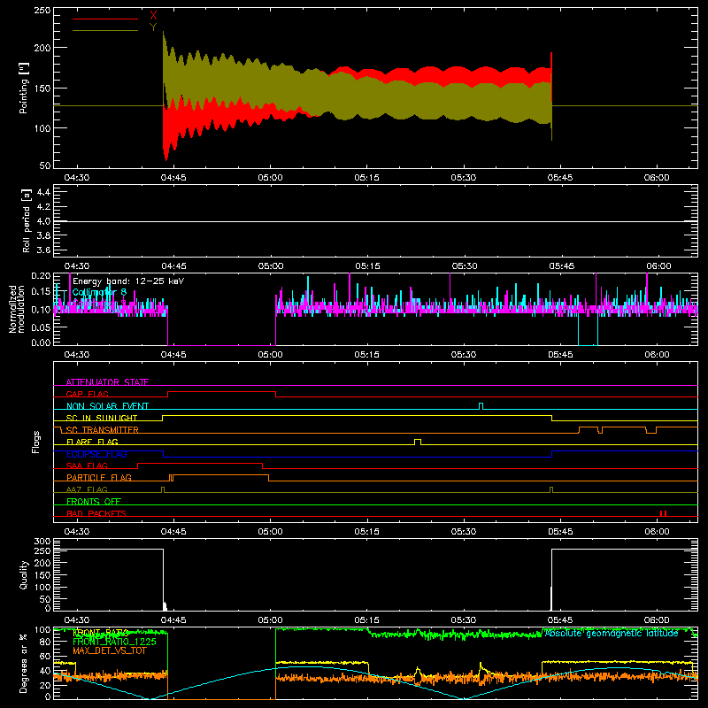
Task: Select the X legend label
Action: point(153,16)
